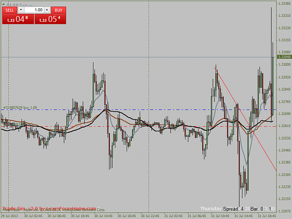Click the 1.32765 price axis label
This screenshot has width=292, height=219.
285,102
